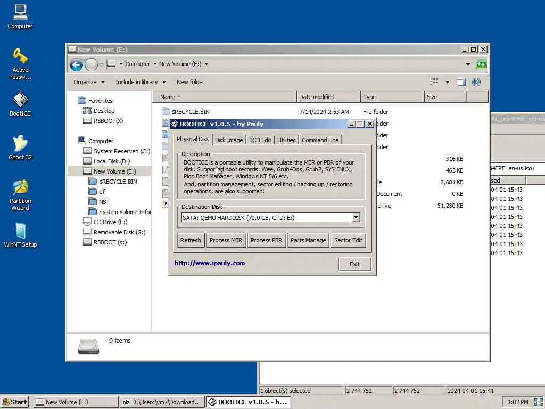
Task: Click the system tray network icon
Action: [539, 402]
